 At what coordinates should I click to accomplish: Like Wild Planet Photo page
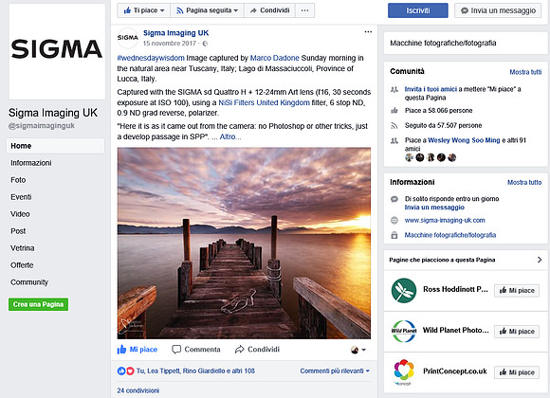tap(517, 332)
